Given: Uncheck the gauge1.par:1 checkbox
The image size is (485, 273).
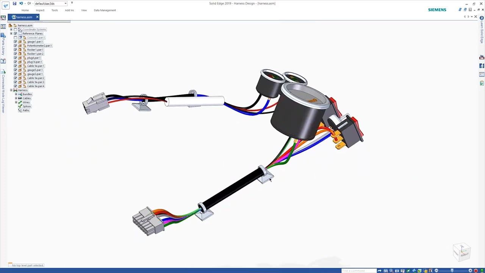Looking at the screenshot, I should pos(16,42).
